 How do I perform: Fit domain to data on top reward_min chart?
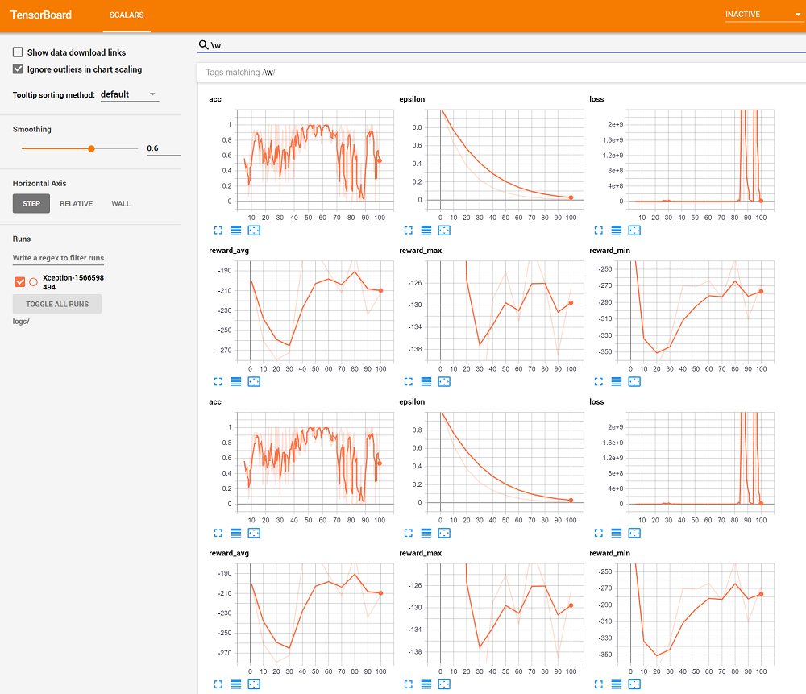click(x=634, y=381)
